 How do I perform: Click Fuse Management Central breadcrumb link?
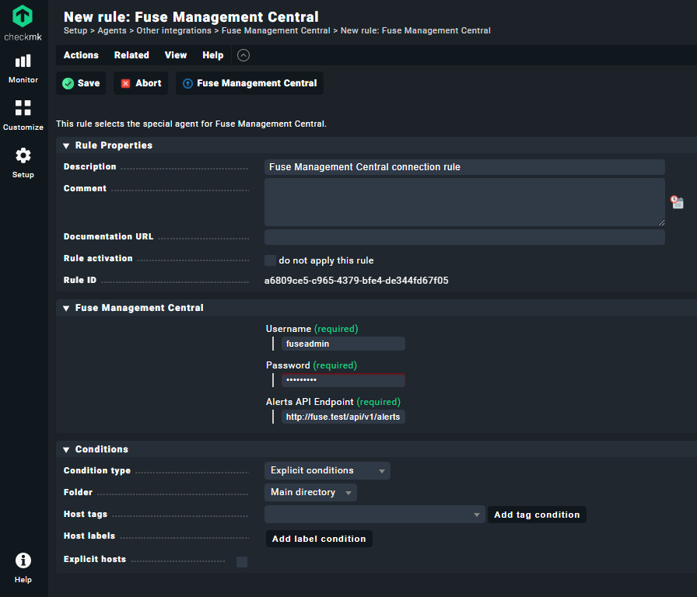tap(276, 30)
